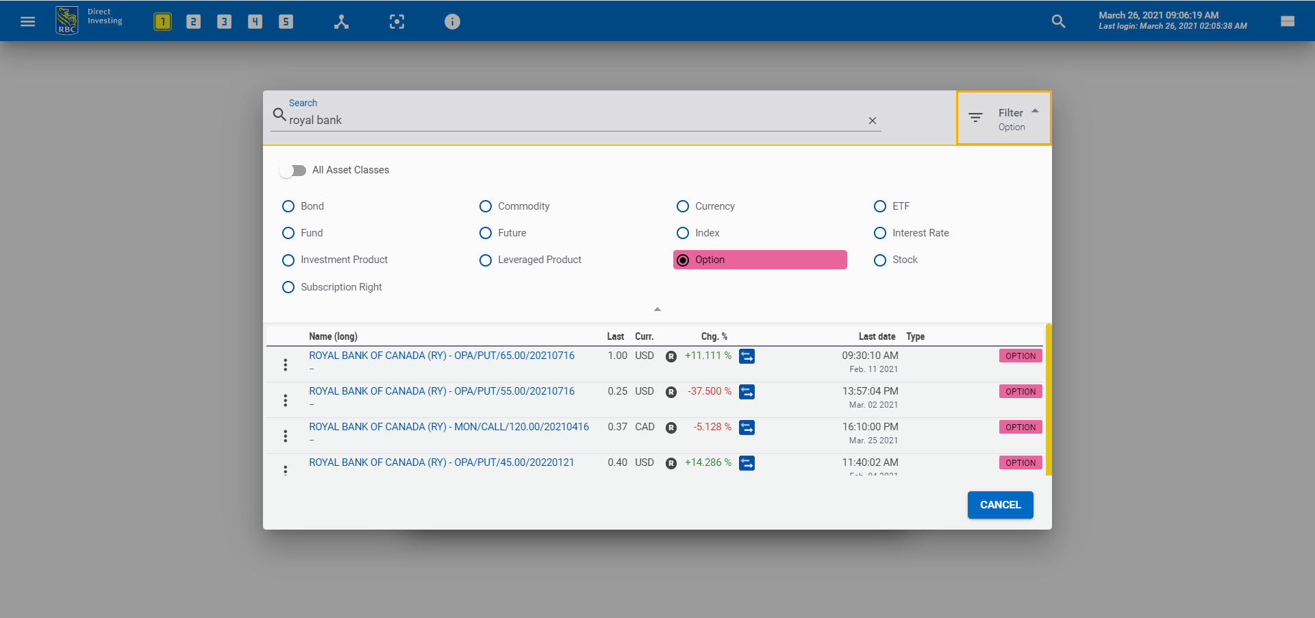
Task: Click the magnifier search icon in header
Action: click(x=1058, y=21)
